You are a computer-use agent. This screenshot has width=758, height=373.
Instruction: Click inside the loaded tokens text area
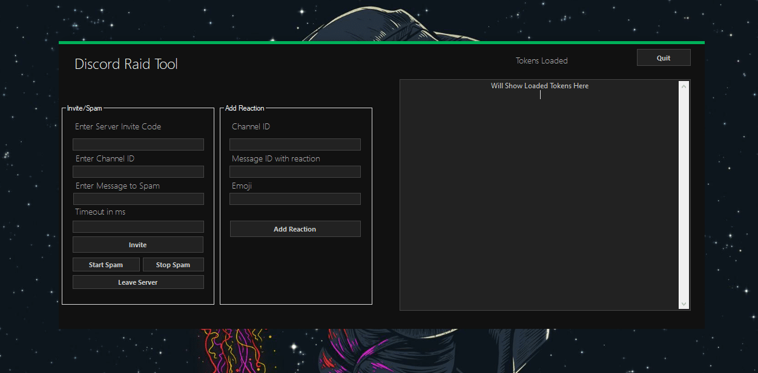tap(539, 195)
